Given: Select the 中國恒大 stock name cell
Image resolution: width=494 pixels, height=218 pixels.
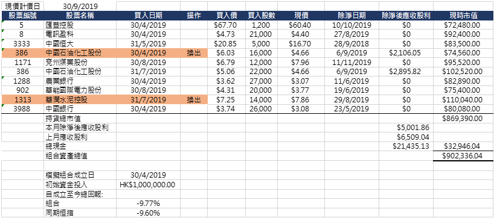Looking at the screenshot, I should [x=80, y=44].
